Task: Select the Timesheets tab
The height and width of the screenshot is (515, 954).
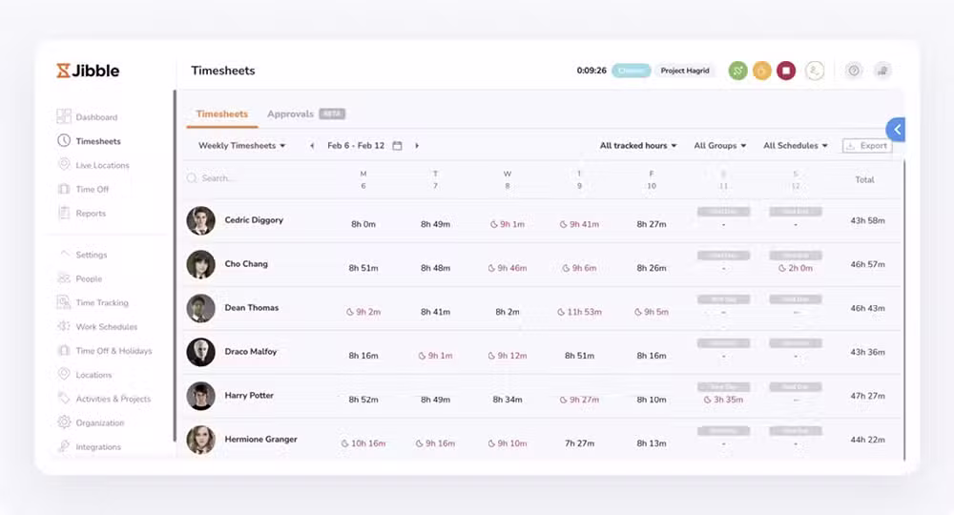Action: (222, 113)
